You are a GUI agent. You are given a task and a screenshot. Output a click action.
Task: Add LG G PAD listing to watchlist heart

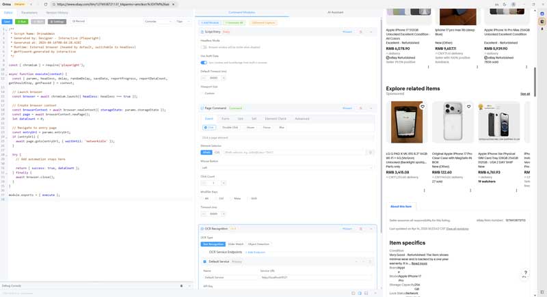423,107
